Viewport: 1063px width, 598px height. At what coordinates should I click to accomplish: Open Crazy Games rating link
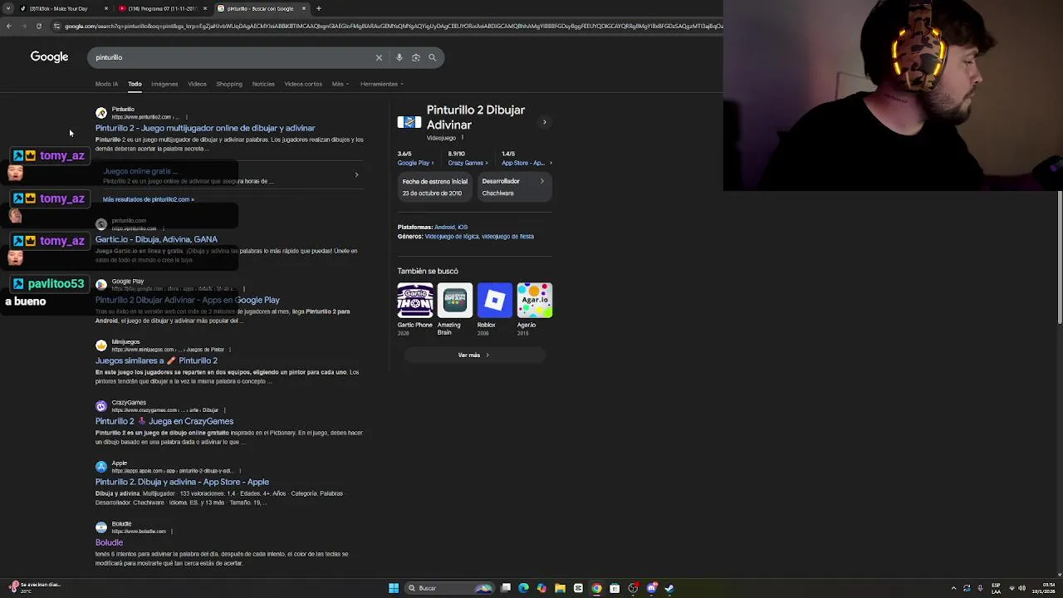click(466, 163)
